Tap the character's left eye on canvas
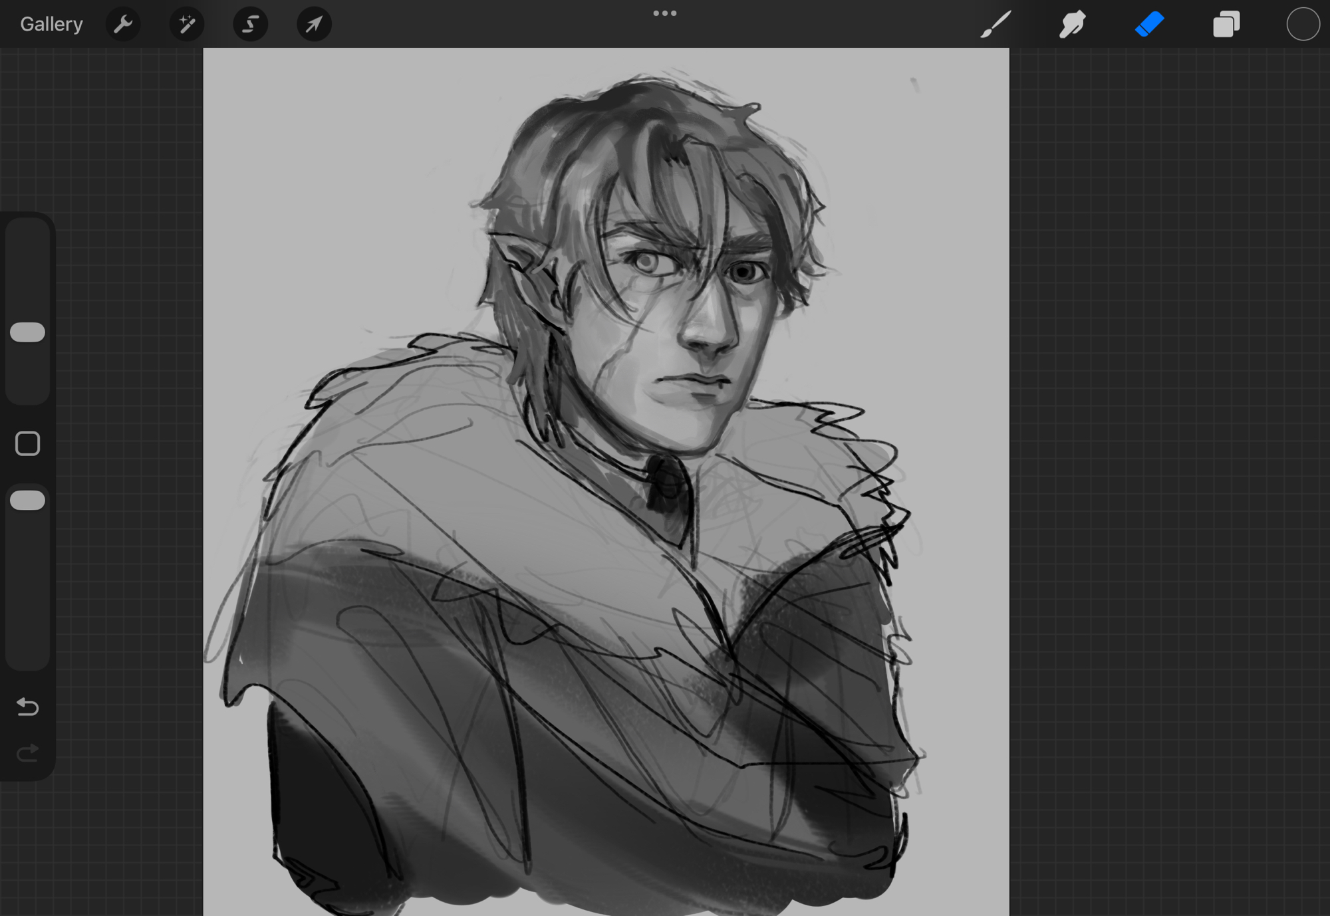Viewport: 1330px width, 916px height. pyautogui.click(x=646, y=262)
